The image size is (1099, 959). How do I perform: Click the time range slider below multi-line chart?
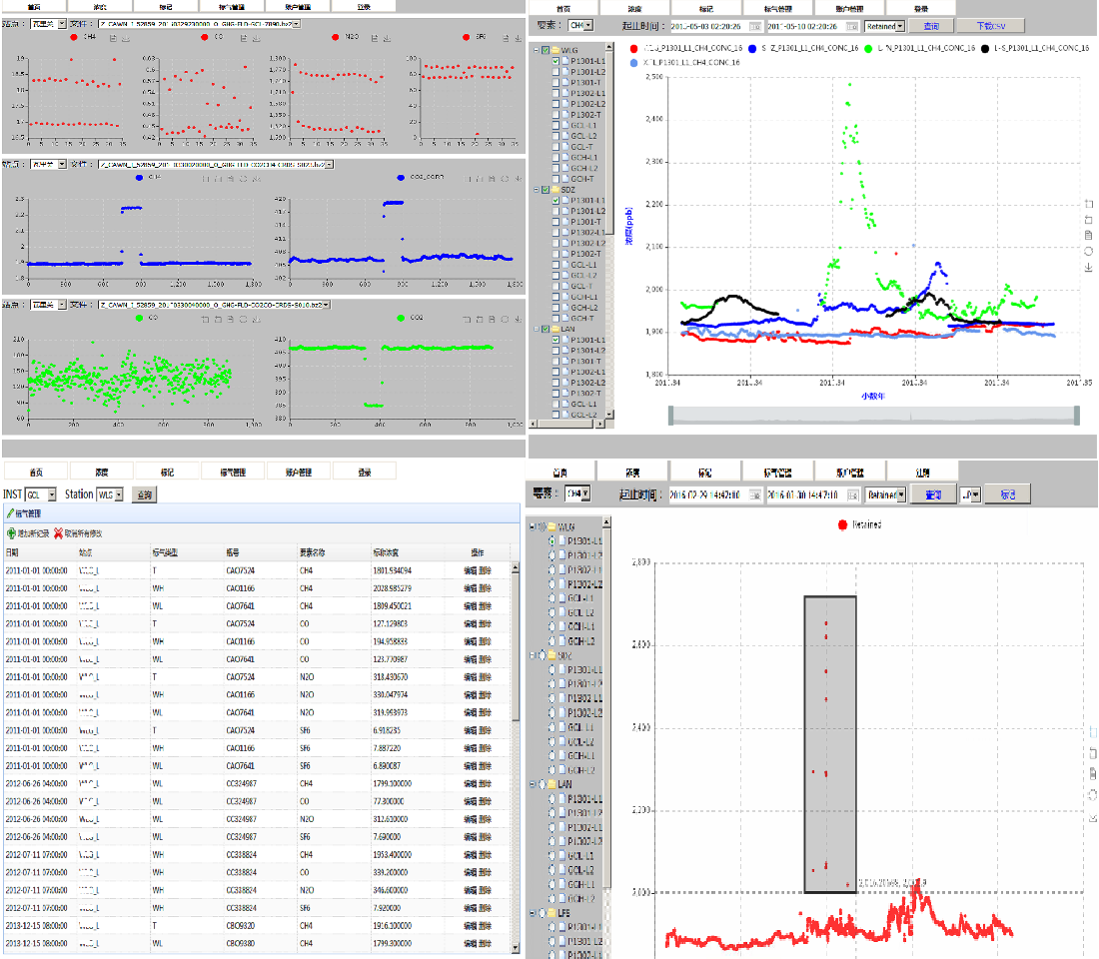click(x=874, y=416)
